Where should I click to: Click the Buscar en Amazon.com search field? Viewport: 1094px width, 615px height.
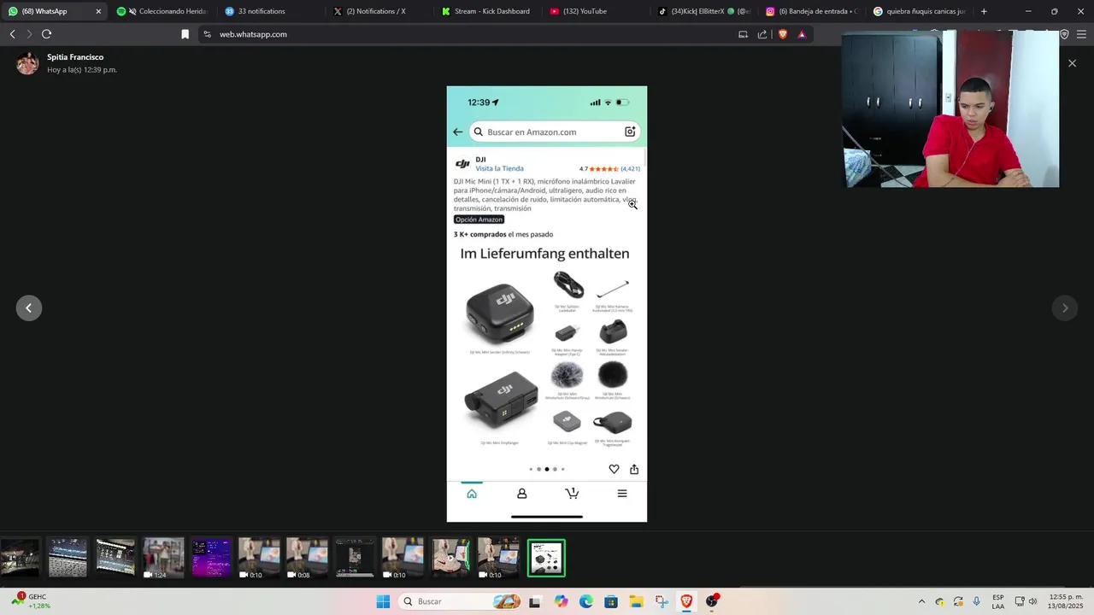[555, 132]
